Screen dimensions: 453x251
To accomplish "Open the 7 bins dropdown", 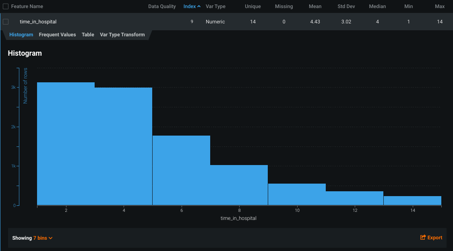I will [x=43, y=238].
